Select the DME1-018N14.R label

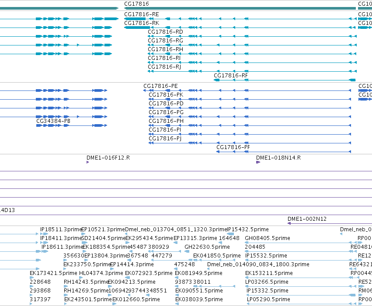click(x=278, y=158)
